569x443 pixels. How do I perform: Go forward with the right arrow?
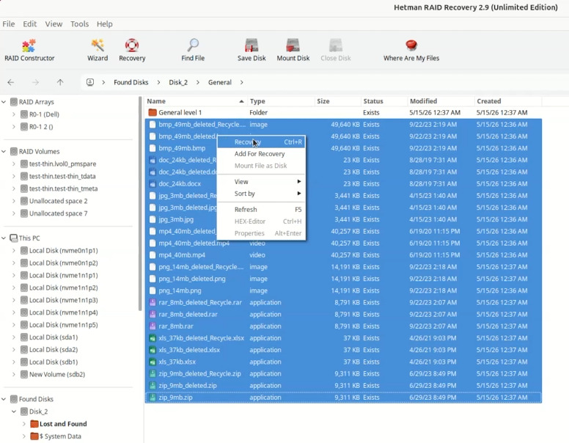(x=35, y=82)
